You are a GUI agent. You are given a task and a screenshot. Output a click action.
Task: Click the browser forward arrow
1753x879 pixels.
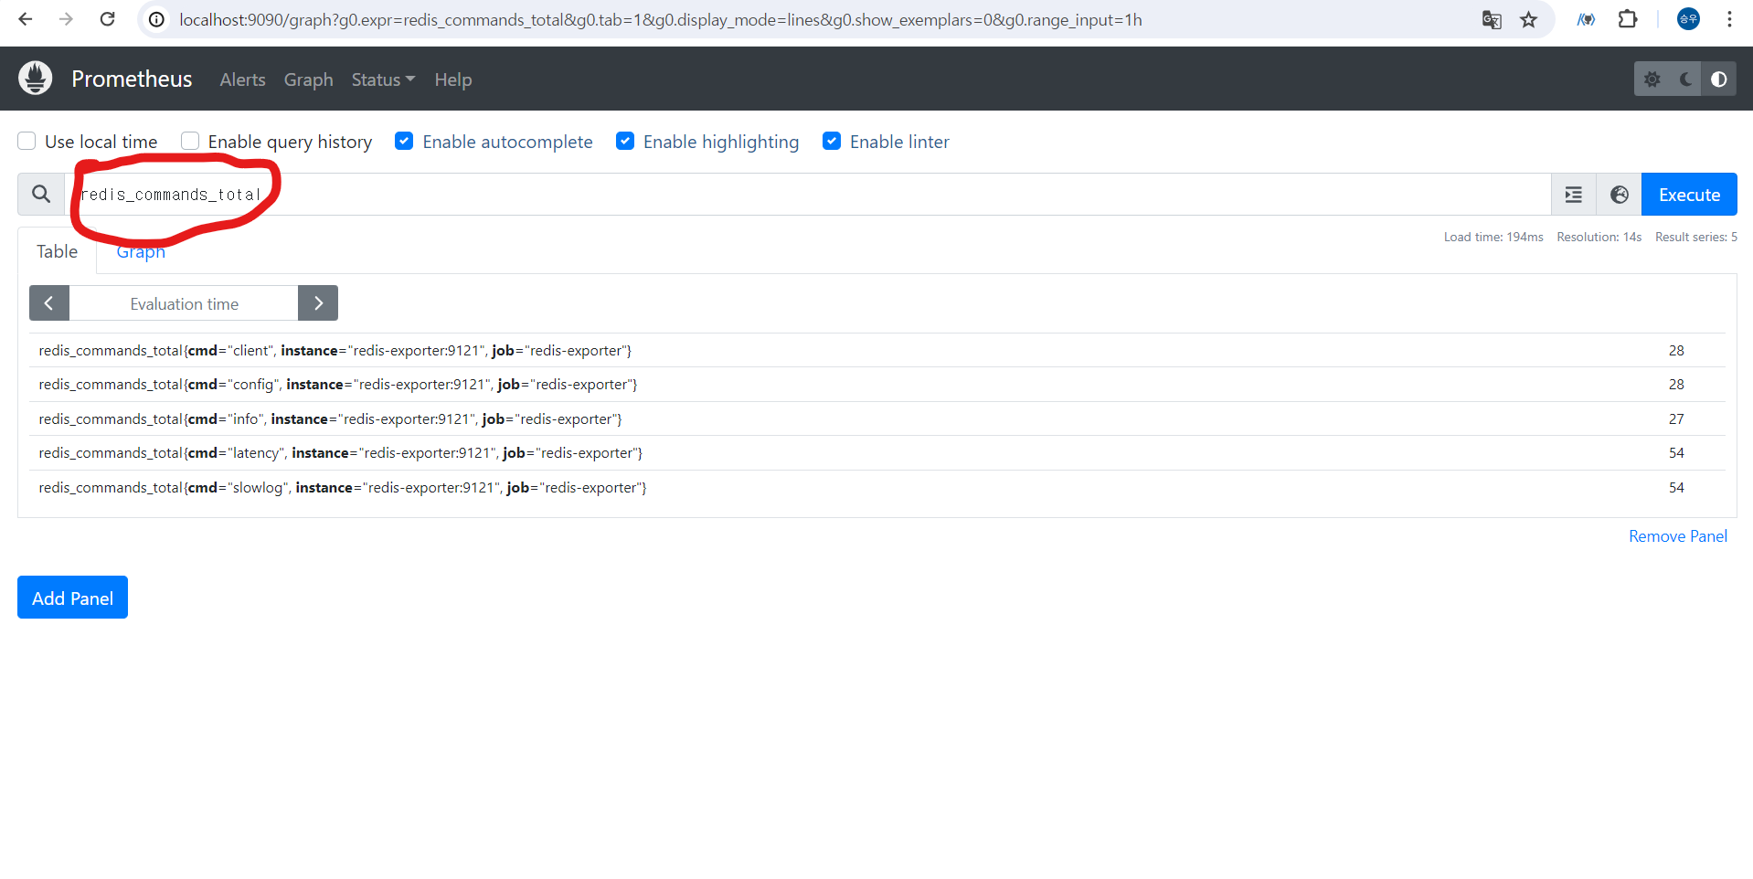[66, 19]
